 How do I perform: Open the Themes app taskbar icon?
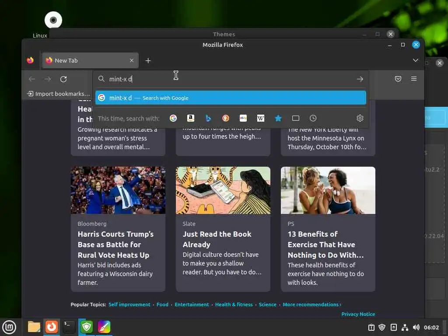(104, 327)
